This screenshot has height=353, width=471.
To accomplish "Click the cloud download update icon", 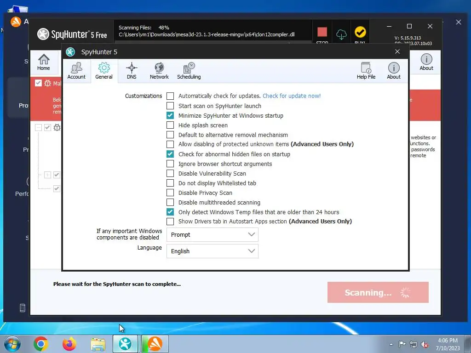I will coord(341,34).
